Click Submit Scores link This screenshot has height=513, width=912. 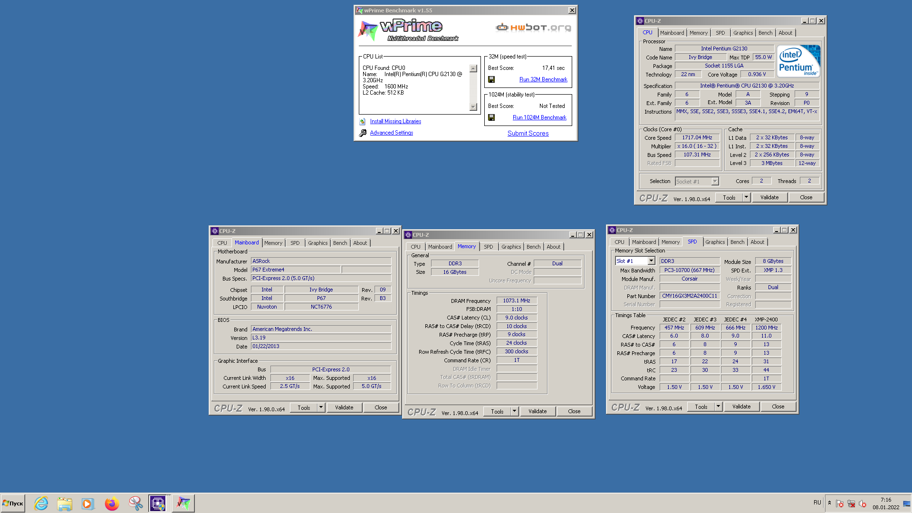click(528, 134)
